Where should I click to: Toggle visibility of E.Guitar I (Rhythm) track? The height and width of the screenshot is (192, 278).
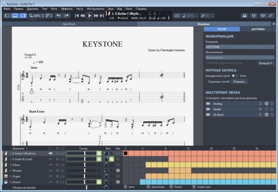[50, 153]
